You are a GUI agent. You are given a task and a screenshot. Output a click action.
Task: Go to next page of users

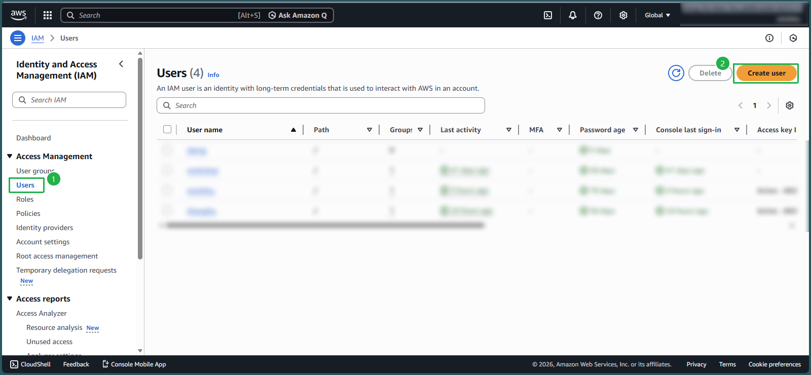pyautogui.click(x=769, y=105)
